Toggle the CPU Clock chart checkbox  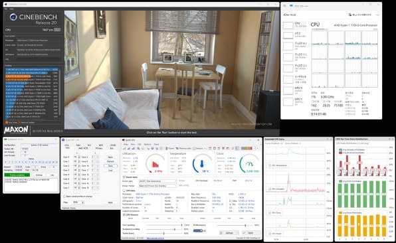pyautogui.click(x=270, y=212)
